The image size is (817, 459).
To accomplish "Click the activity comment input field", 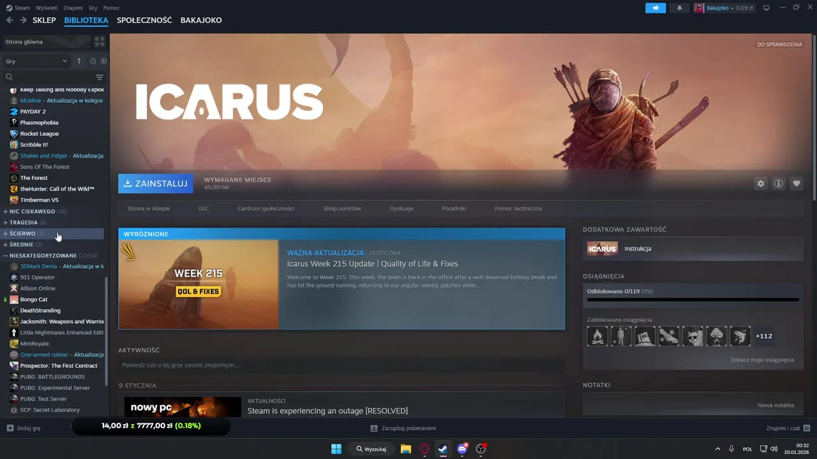I will (341, 365).
